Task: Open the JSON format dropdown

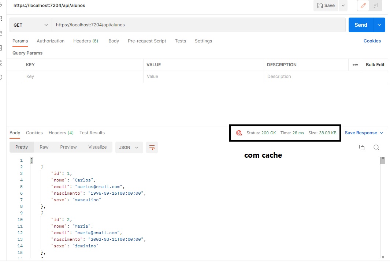Action: pyautogui.click(x=129, y=147)
